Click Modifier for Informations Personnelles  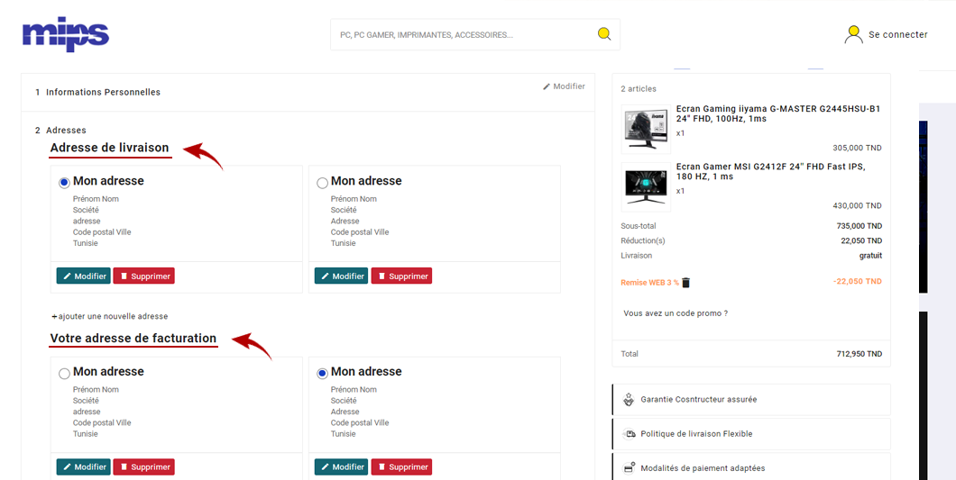tap(564, 86)
